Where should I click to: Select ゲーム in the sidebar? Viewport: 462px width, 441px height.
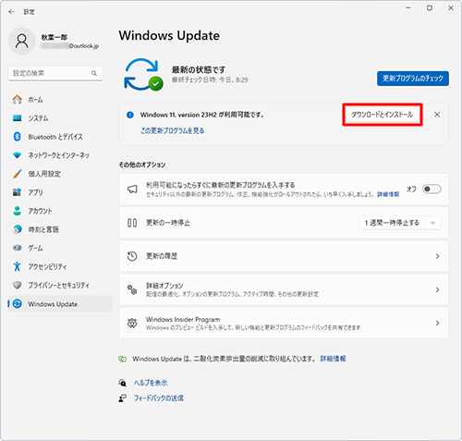click(60, 248)
